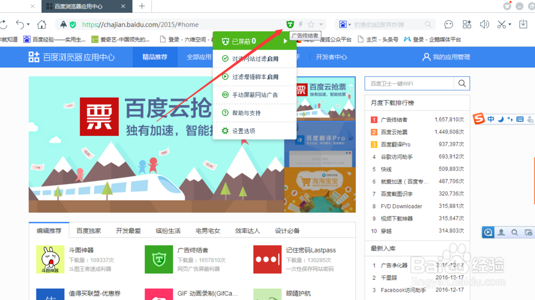Open 值得买联盟-优惠券 app link
535x300 pixels.
tap(95, 293)
